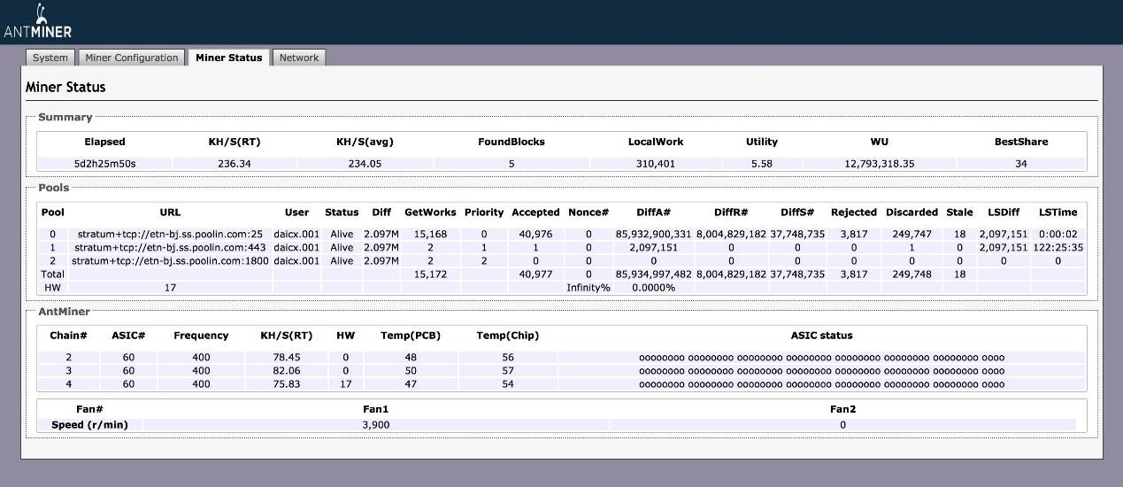Click the WU value 12,793,318.35
1123x487 pixels.
[x=880, y=164]
